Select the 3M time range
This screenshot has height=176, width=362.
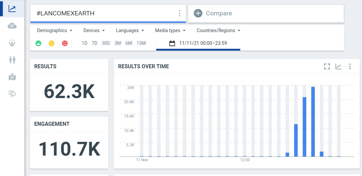coord(118,43)
